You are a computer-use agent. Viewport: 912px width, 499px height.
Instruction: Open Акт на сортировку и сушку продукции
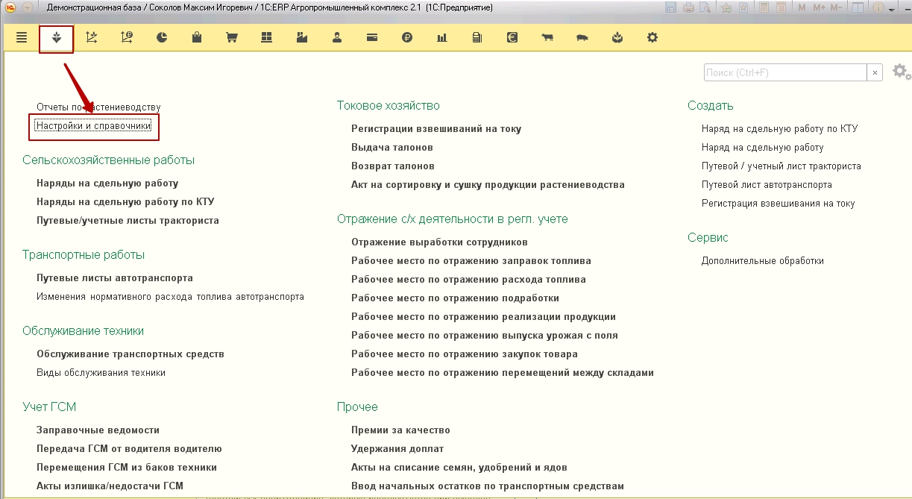pyautogui.click(x=488, y=184)
